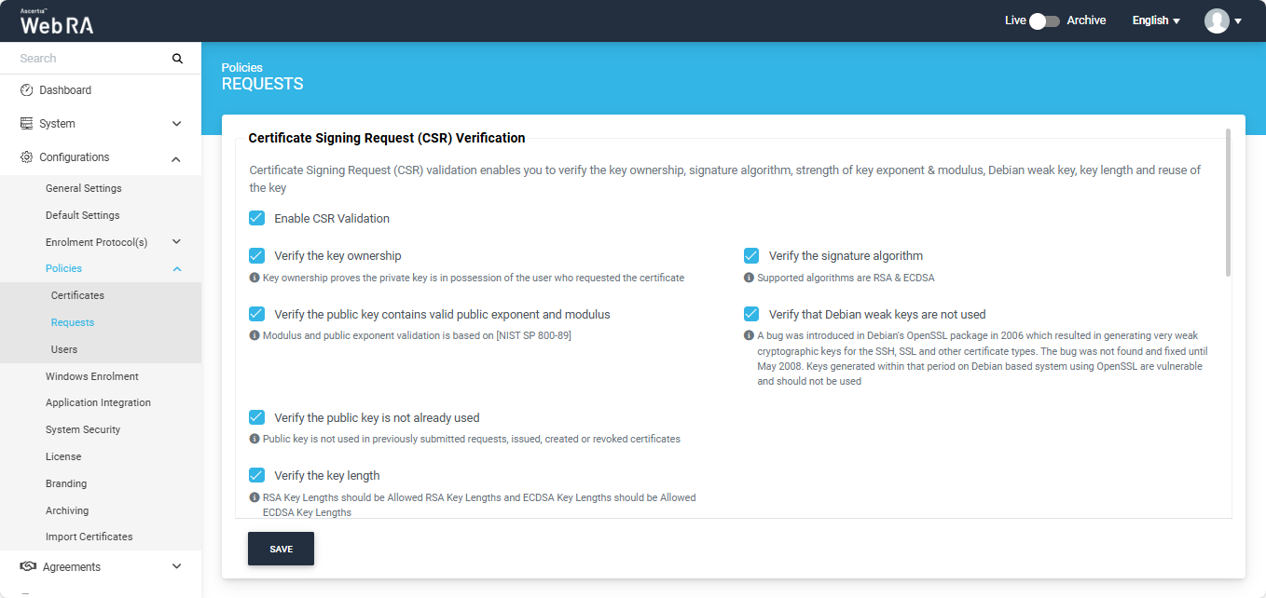Uncheck Enable CSR Validation
Screen dimensions: 1266x598
[x=257, y=219]
